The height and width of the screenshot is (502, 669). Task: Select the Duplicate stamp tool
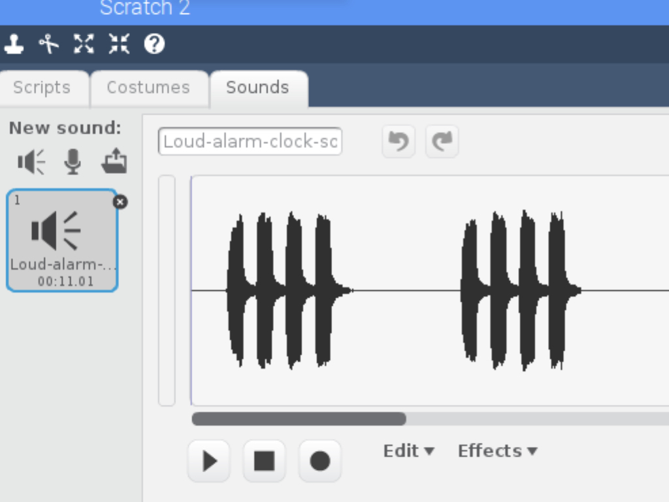click(x=14, y=44)
